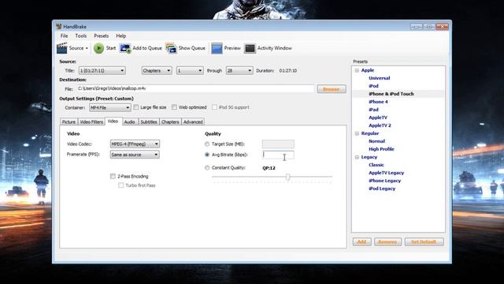Open the start chapter dropdown showing 1

[x=190, y=70]
